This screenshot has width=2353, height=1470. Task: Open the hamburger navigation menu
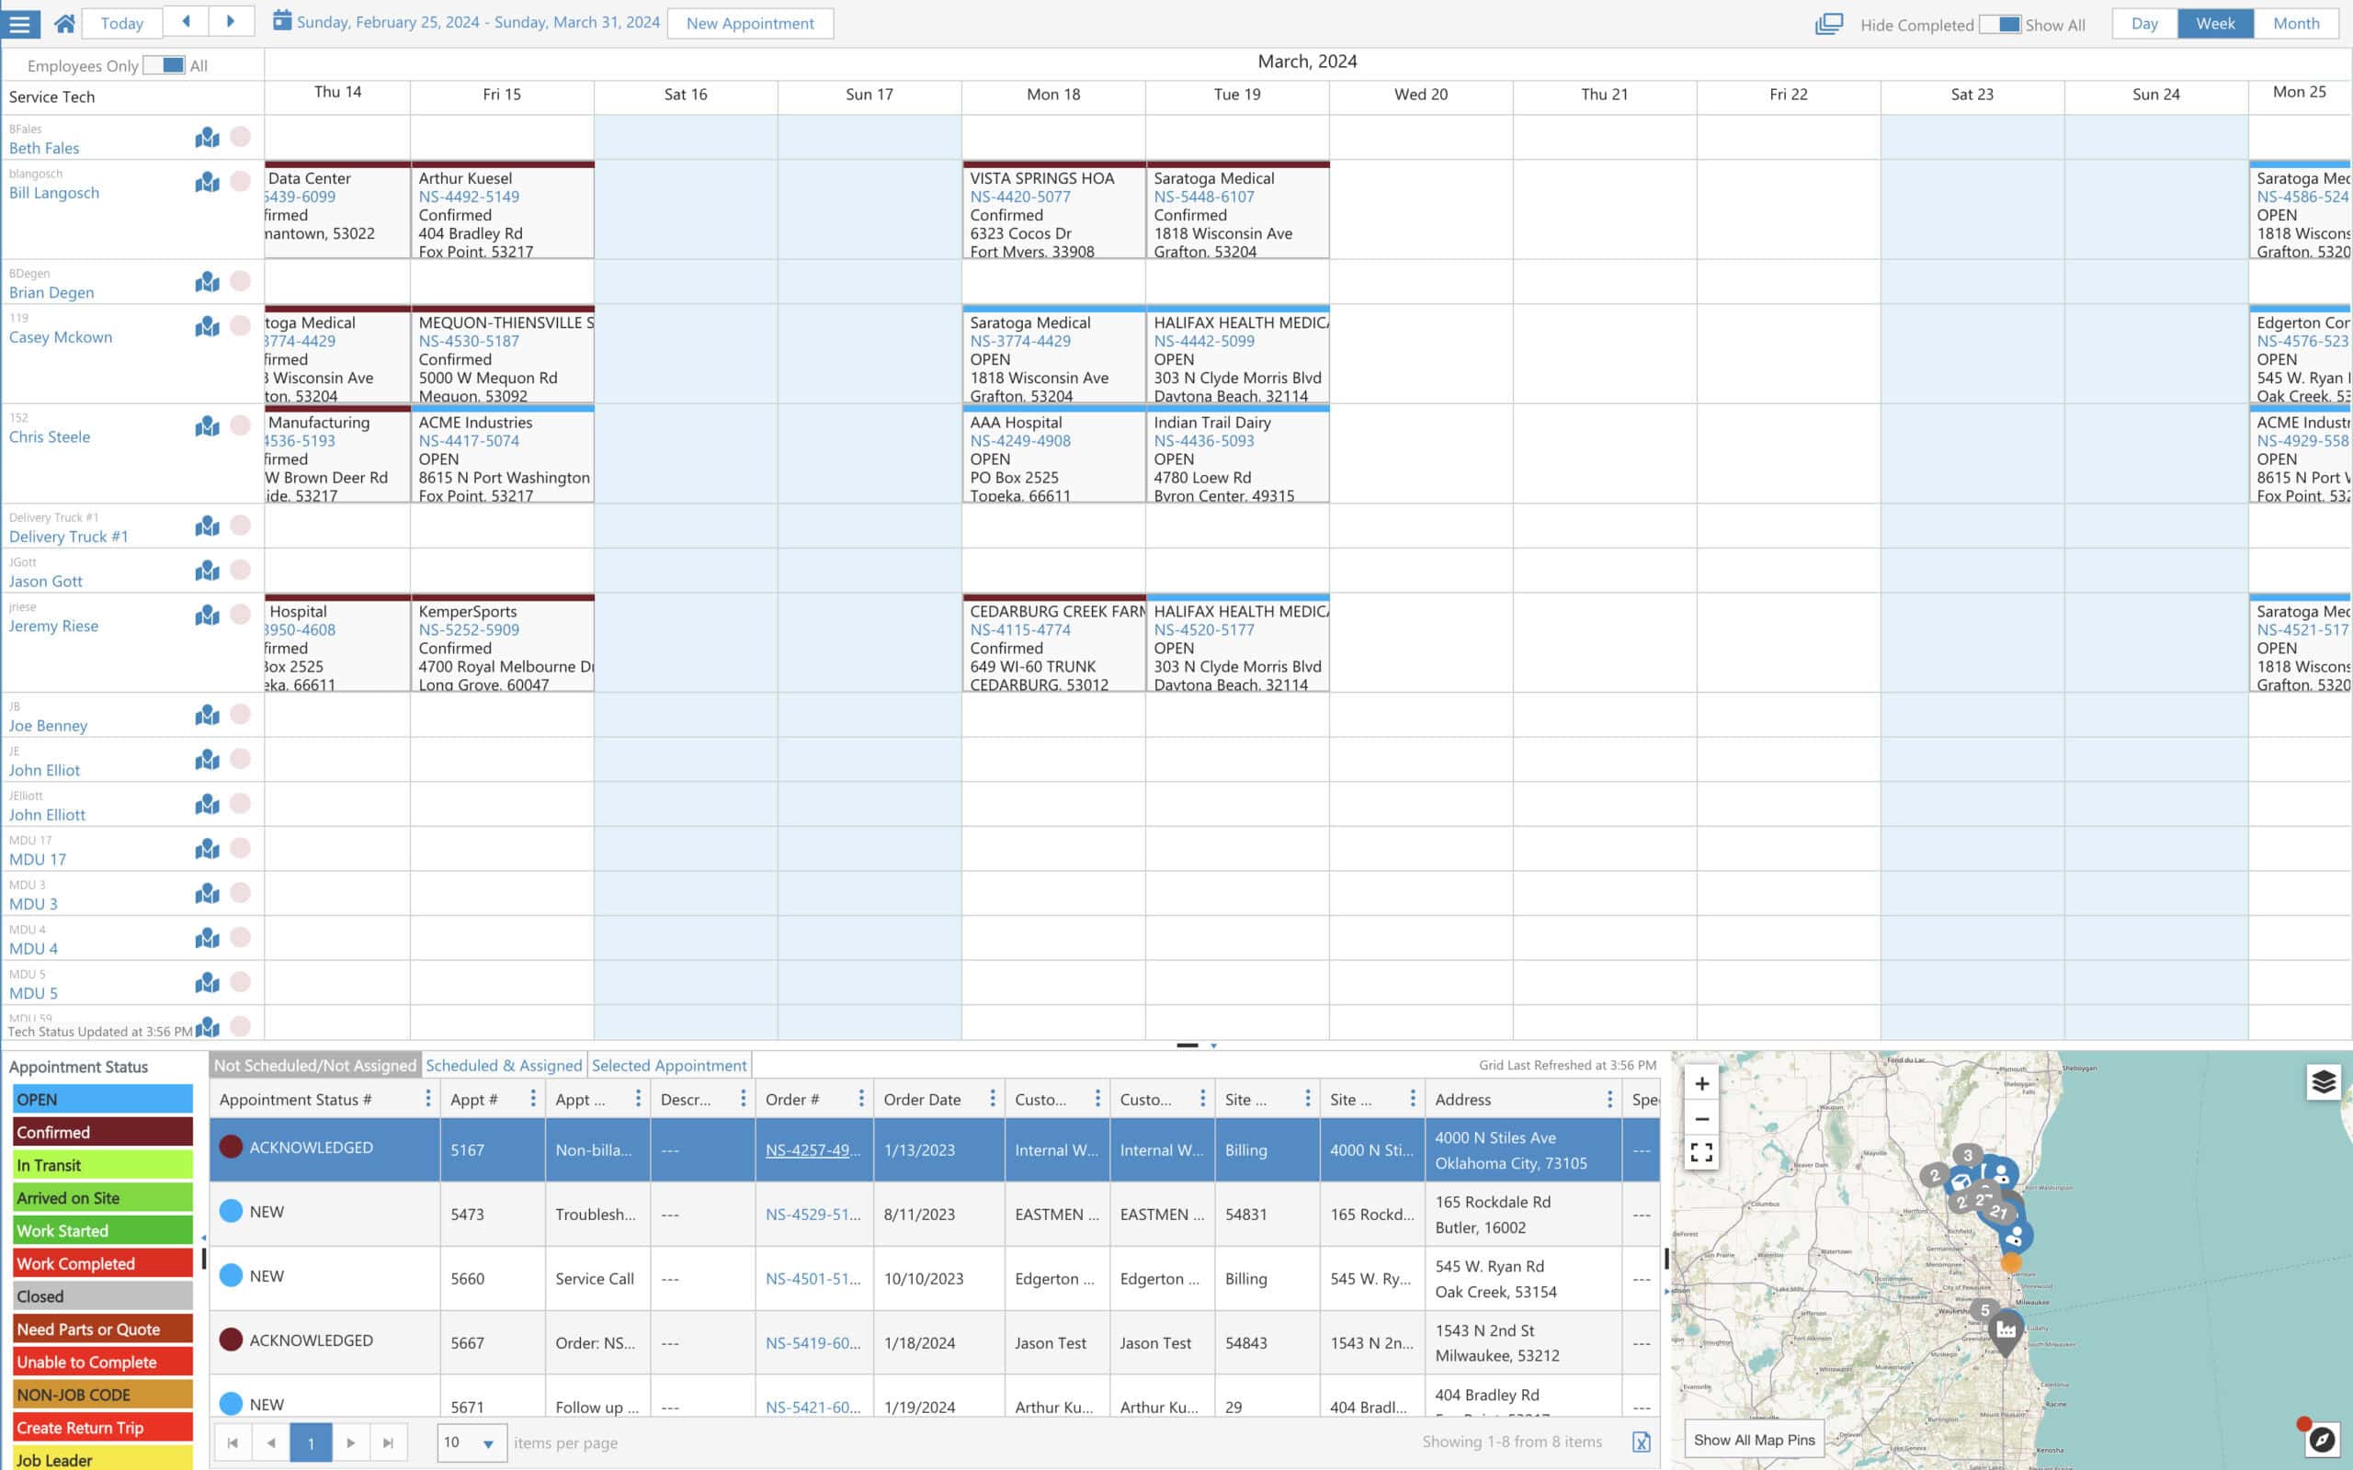pyautogui.click(x=20, y=23)
